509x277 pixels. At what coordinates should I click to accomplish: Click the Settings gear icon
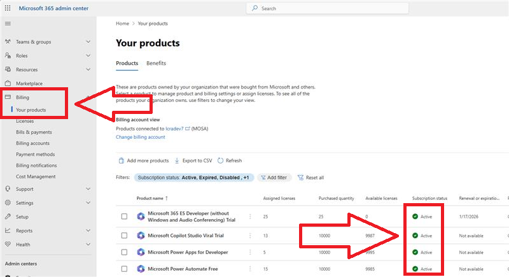[8, 202]
